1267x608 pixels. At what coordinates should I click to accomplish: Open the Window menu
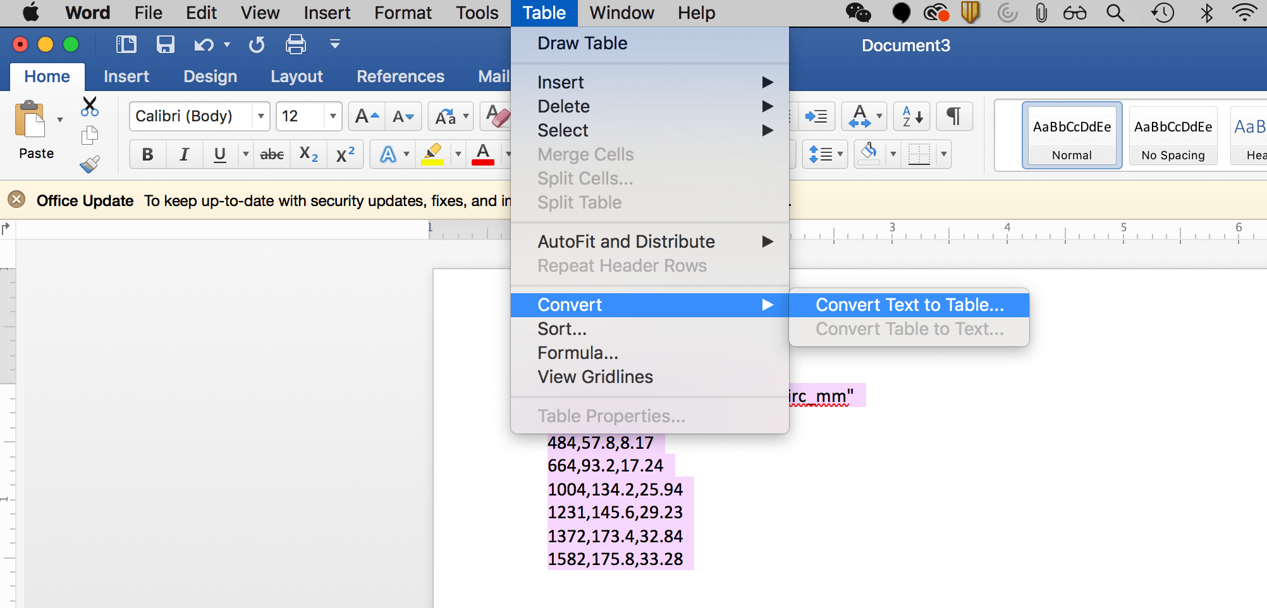click(x=621, y=13)
